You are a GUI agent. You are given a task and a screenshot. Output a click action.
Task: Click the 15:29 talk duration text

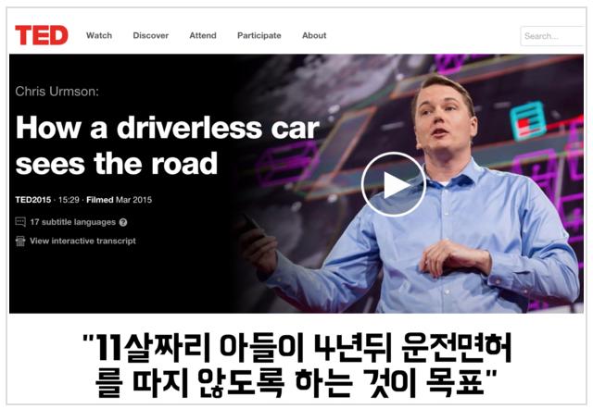point(69,200)
